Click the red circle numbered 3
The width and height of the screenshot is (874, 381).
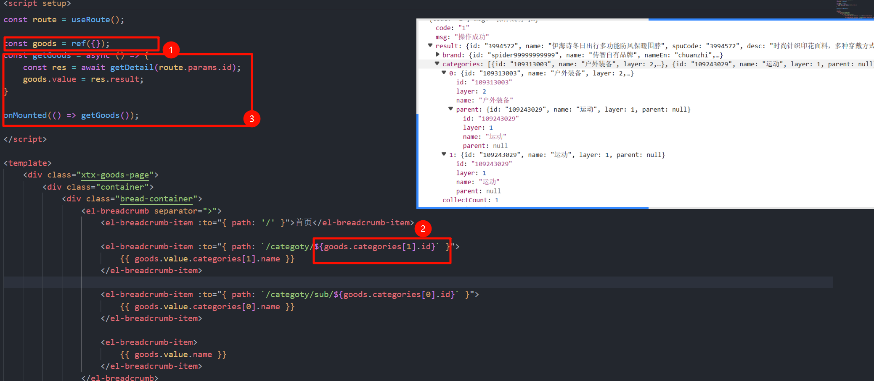[x=252, y=119]
